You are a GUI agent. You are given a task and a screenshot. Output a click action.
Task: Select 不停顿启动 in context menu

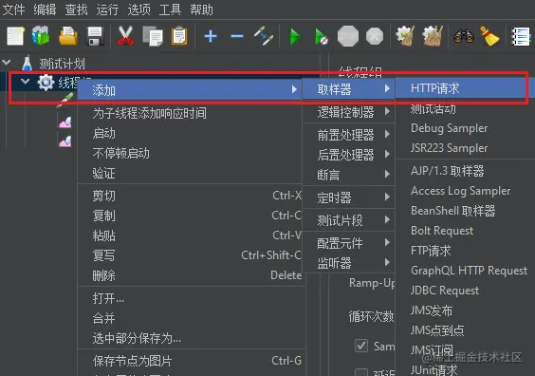pos(190,153)
